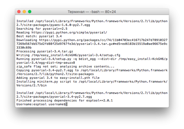Screen dimensions: 184x129
Task: Click the Терминал — -bash title text
Action: [x=92, y=12]
